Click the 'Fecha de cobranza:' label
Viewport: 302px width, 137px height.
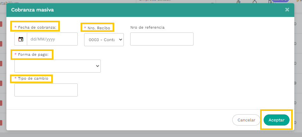coord(37,27)
